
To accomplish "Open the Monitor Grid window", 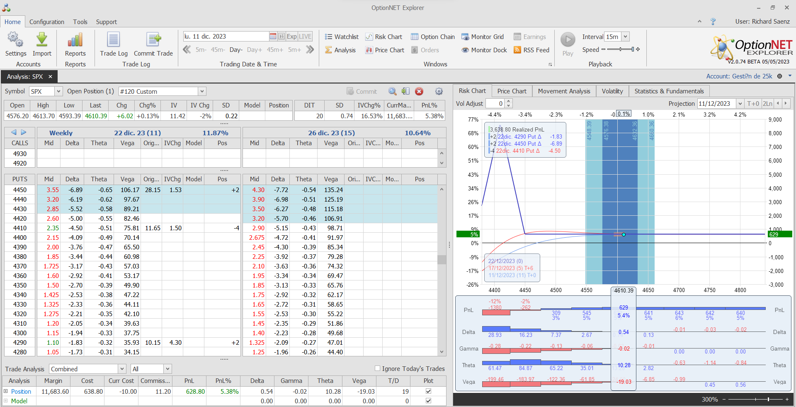I will (x=483, y=37).
